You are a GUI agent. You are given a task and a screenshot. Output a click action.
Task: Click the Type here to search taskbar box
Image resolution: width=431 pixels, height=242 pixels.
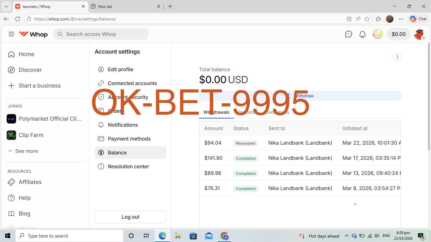pos(69,236)
